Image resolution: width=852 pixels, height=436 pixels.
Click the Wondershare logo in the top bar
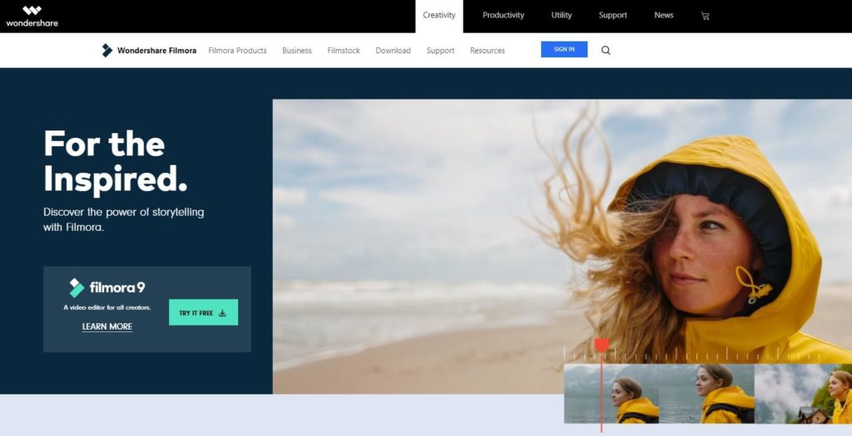[x=32, y=16]
